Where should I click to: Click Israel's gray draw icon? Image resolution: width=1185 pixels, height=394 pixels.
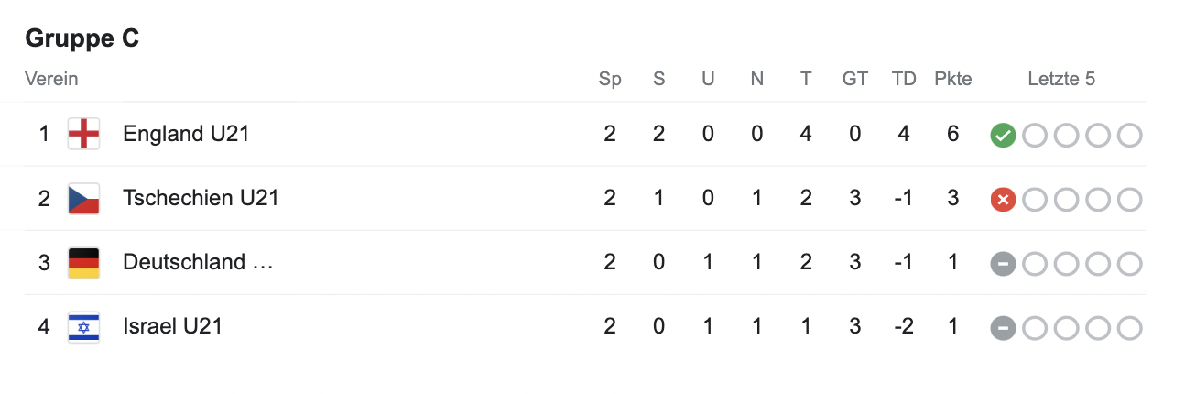coord(1003,328)
